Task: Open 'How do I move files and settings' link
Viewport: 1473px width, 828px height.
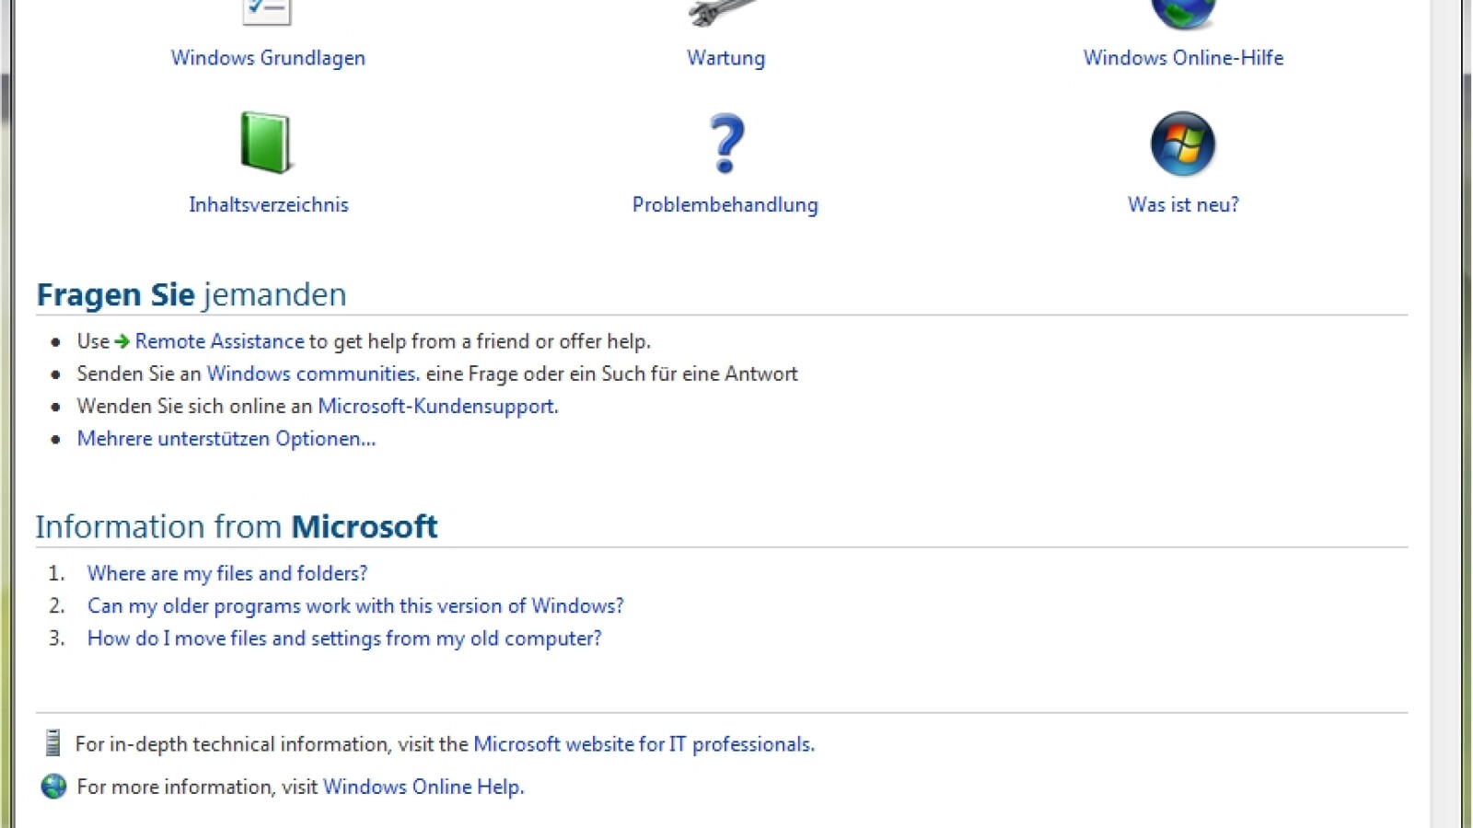Action: pos(344,638)
